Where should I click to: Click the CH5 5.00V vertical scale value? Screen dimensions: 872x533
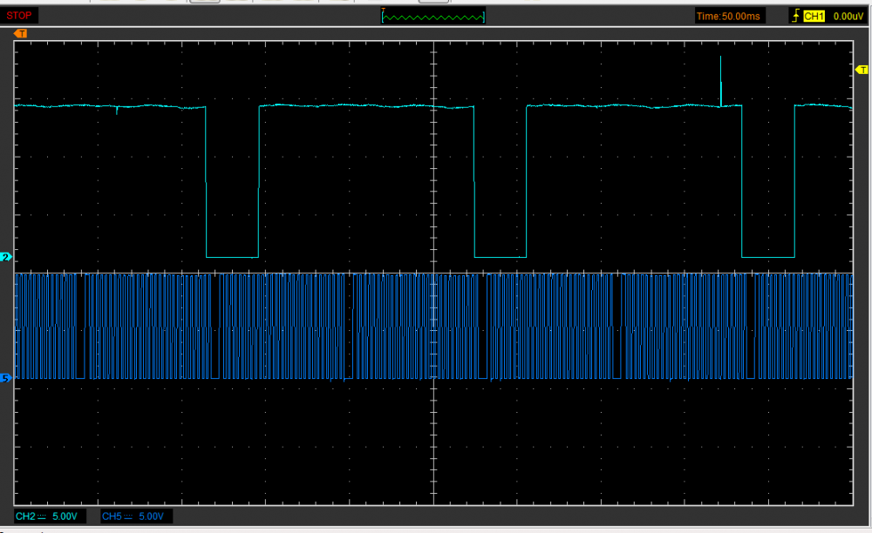[152, 516]
